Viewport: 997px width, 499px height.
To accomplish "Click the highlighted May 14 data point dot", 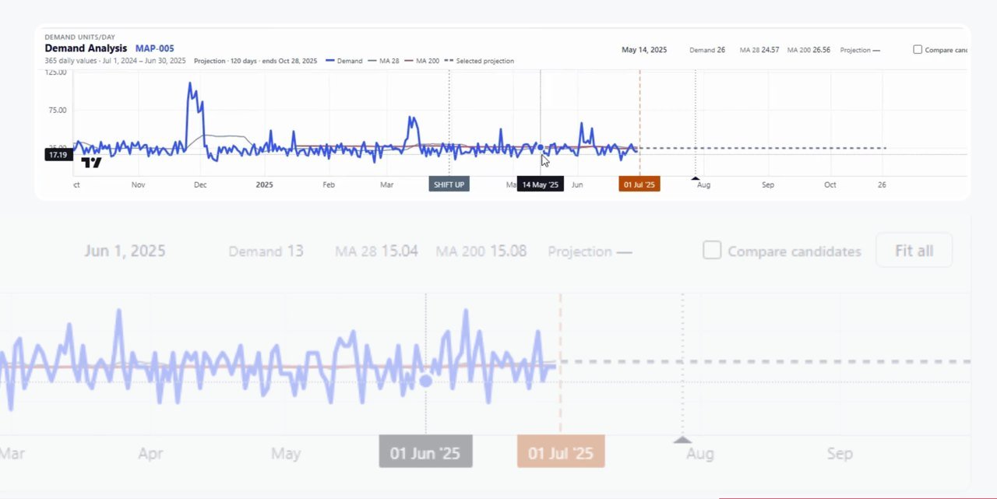I will pyautogui.click(x=541, y=147).
